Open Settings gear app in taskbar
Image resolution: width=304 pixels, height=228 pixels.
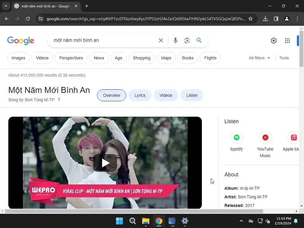click(x=185, y=221)
